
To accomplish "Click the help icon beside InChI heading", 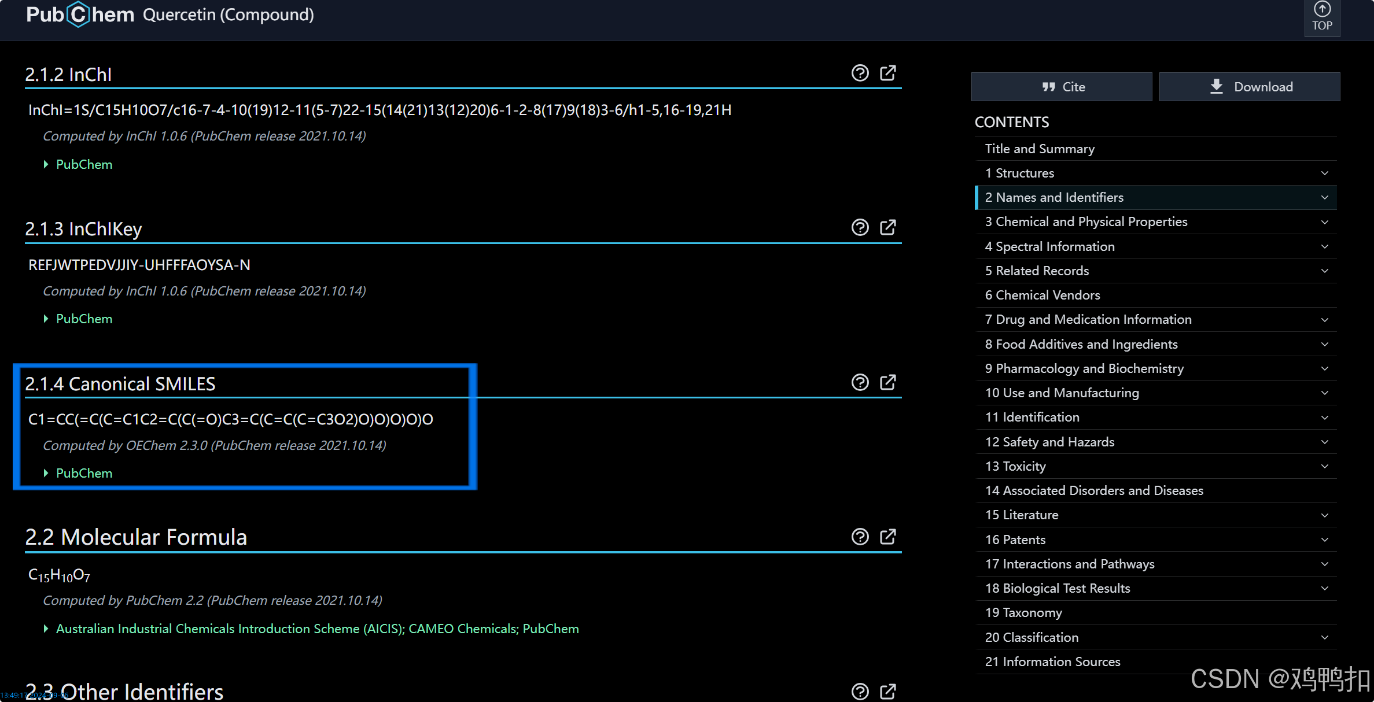I will tap(860, 73).
